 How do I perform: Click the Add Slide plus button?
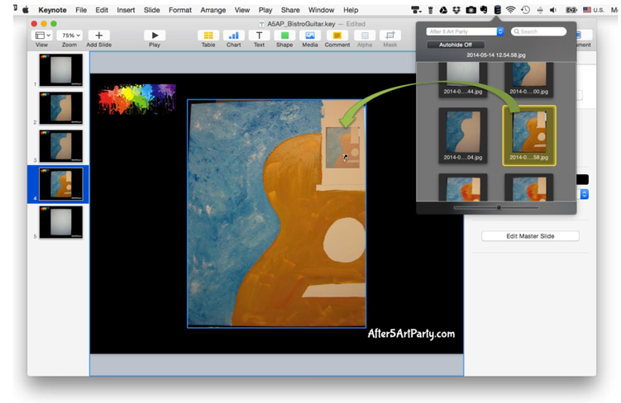coord(99,36)
